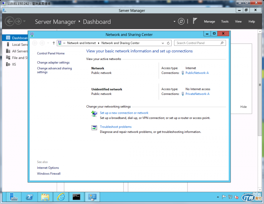Open Change adapter settings
Screen dimensions: 264x204
[x=53, y=62]
